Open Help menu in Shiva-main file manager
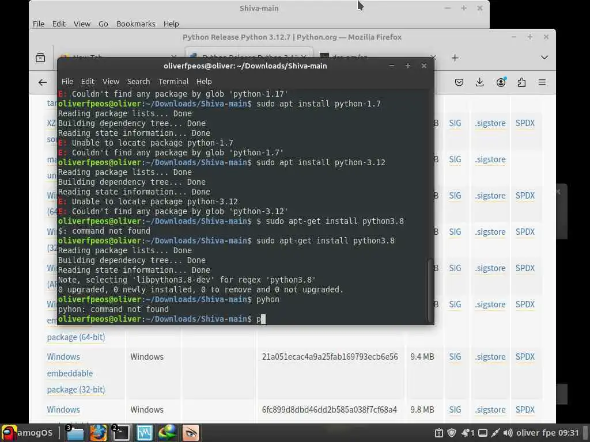Screen dimensions: 590x442 pyautogui.click(x=171, y=24)
